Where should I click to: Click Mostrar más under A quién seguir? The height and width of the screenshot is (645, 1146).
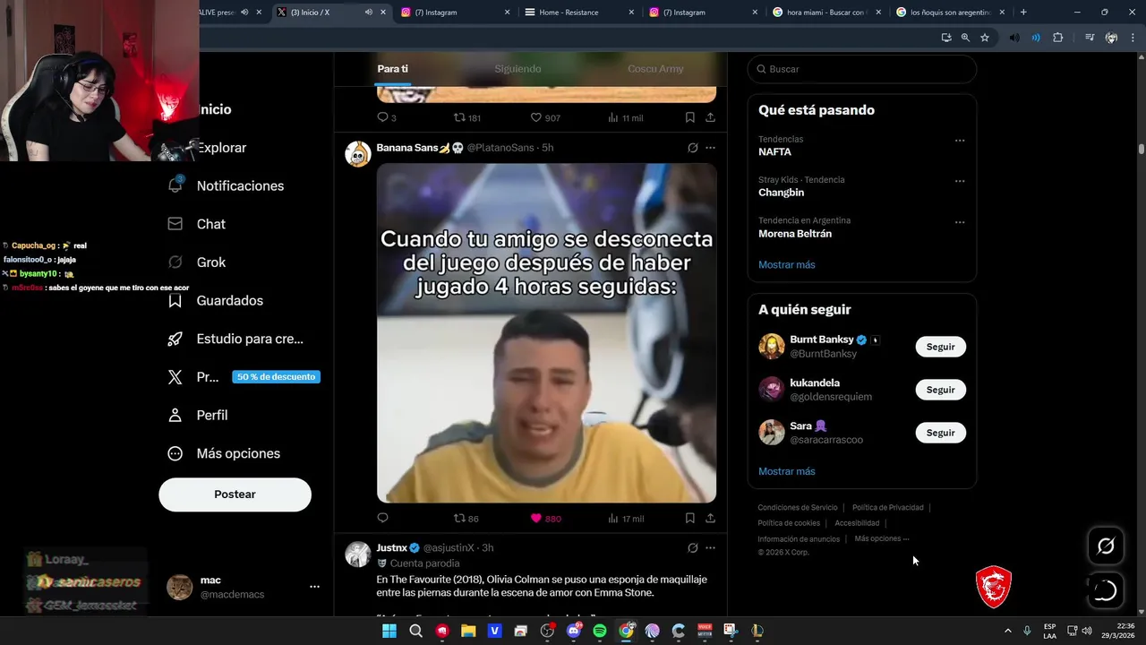(x=787, y=471)
